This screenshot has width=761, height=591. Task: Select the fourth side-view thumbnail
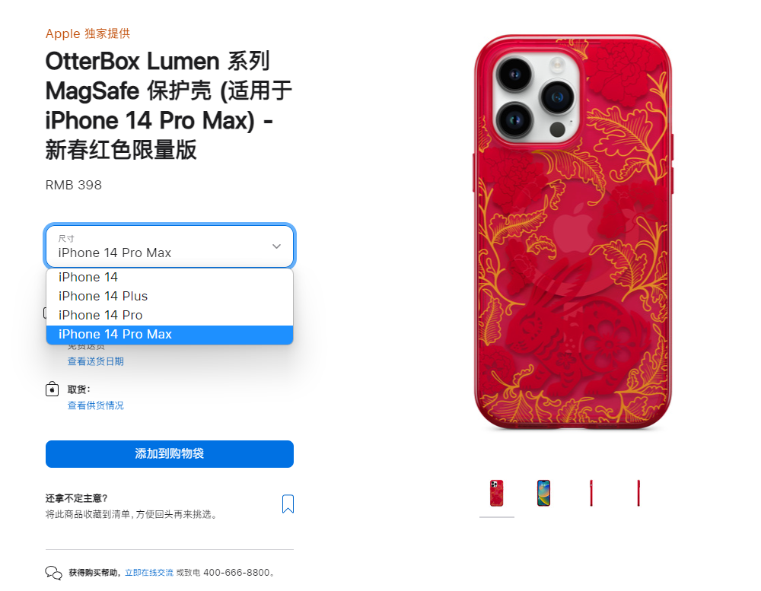pyautogui.click(x=638, y=493)
